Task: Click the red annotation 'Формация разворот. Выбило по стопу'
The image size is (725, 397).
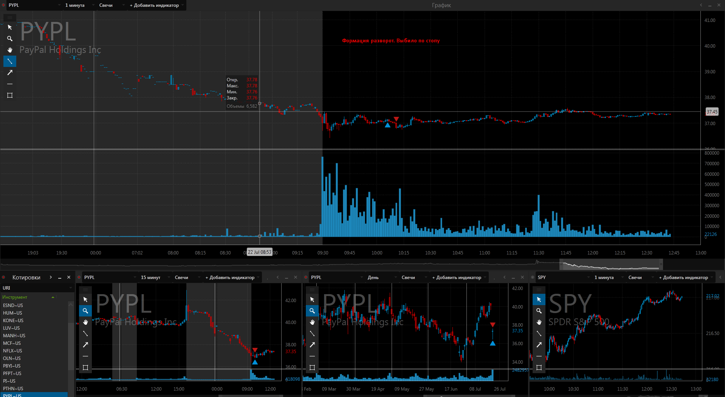Action: pos(391,40)
